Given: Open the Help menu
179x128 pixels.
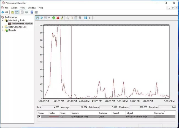Looking at the screenshot, I should pos(41,8).
